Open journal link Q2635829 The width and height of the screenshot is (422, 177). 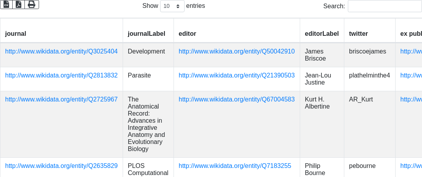61,166
